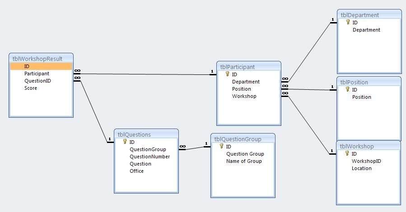Select the ID field in tblPosition
406x212 pixels.
(355, 90)
